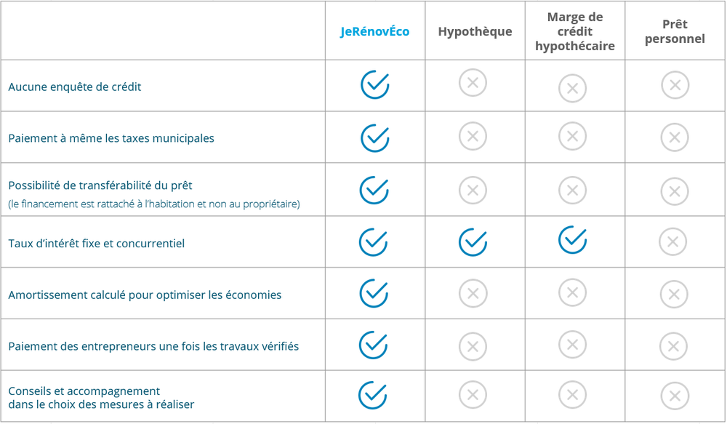Click Hypothèque X for Paiement des entrepreneurs row
This screenshot has width=727, height=424.
[x=473, y=346]
